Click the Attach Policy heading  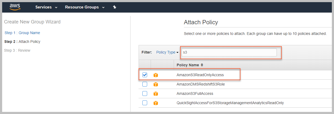[201, 22]
